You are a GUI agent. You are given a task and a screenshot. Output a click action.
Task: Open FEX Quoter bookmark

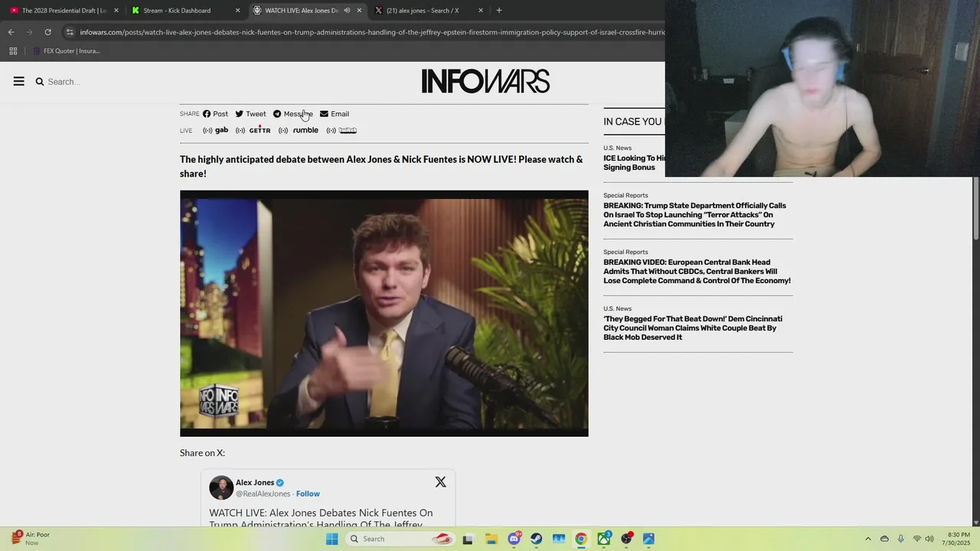tap(66, 51)
